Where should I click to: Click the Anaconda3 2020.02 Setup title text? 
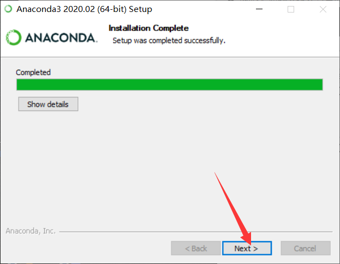[85, 9]
